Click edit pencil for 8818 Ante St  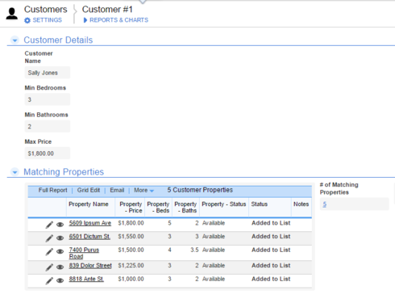49,280
